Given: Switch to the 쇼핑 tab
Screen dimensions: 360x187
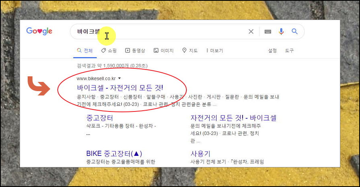Looking at the screenshot, I should 109,51.
